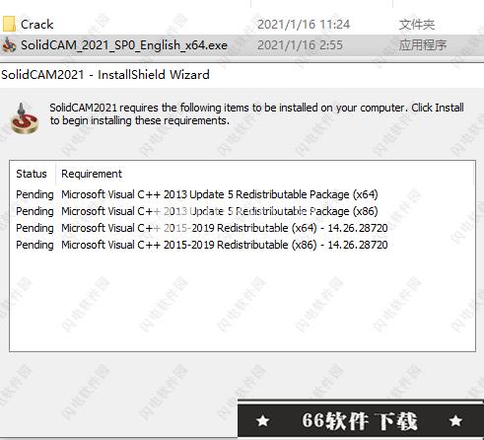The image size is (484, 440).
Task: Open the Crack folder name
Action: 36,25
